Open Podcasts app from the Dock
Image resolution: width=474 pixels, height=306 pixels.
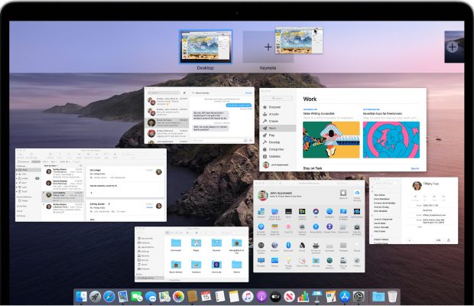(x=261, y=296)
